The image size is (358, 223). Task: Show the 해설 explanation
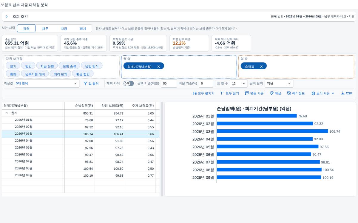click(x=275, y=93)
